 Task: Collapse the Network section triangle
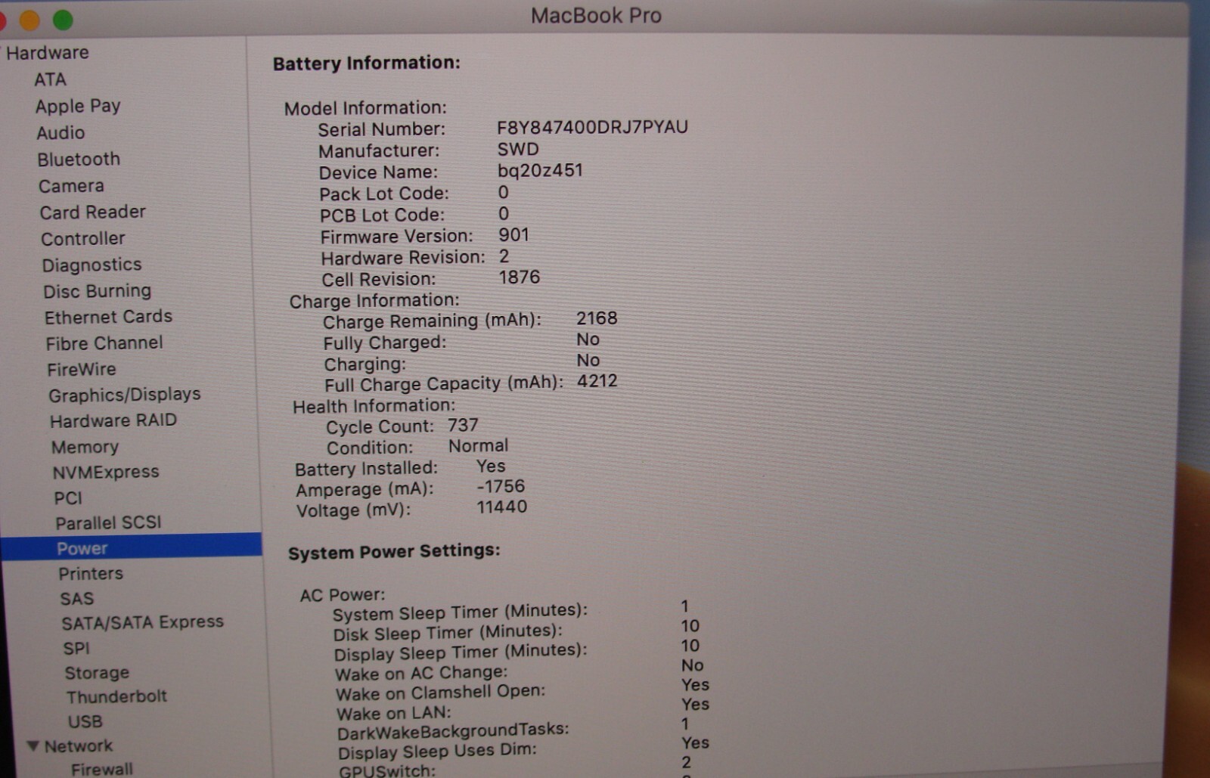coord(33,745)
